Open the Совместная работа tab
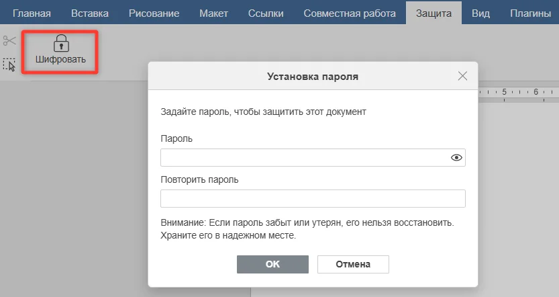Screen dimensions: 559x297 click(x=350, y=13)
